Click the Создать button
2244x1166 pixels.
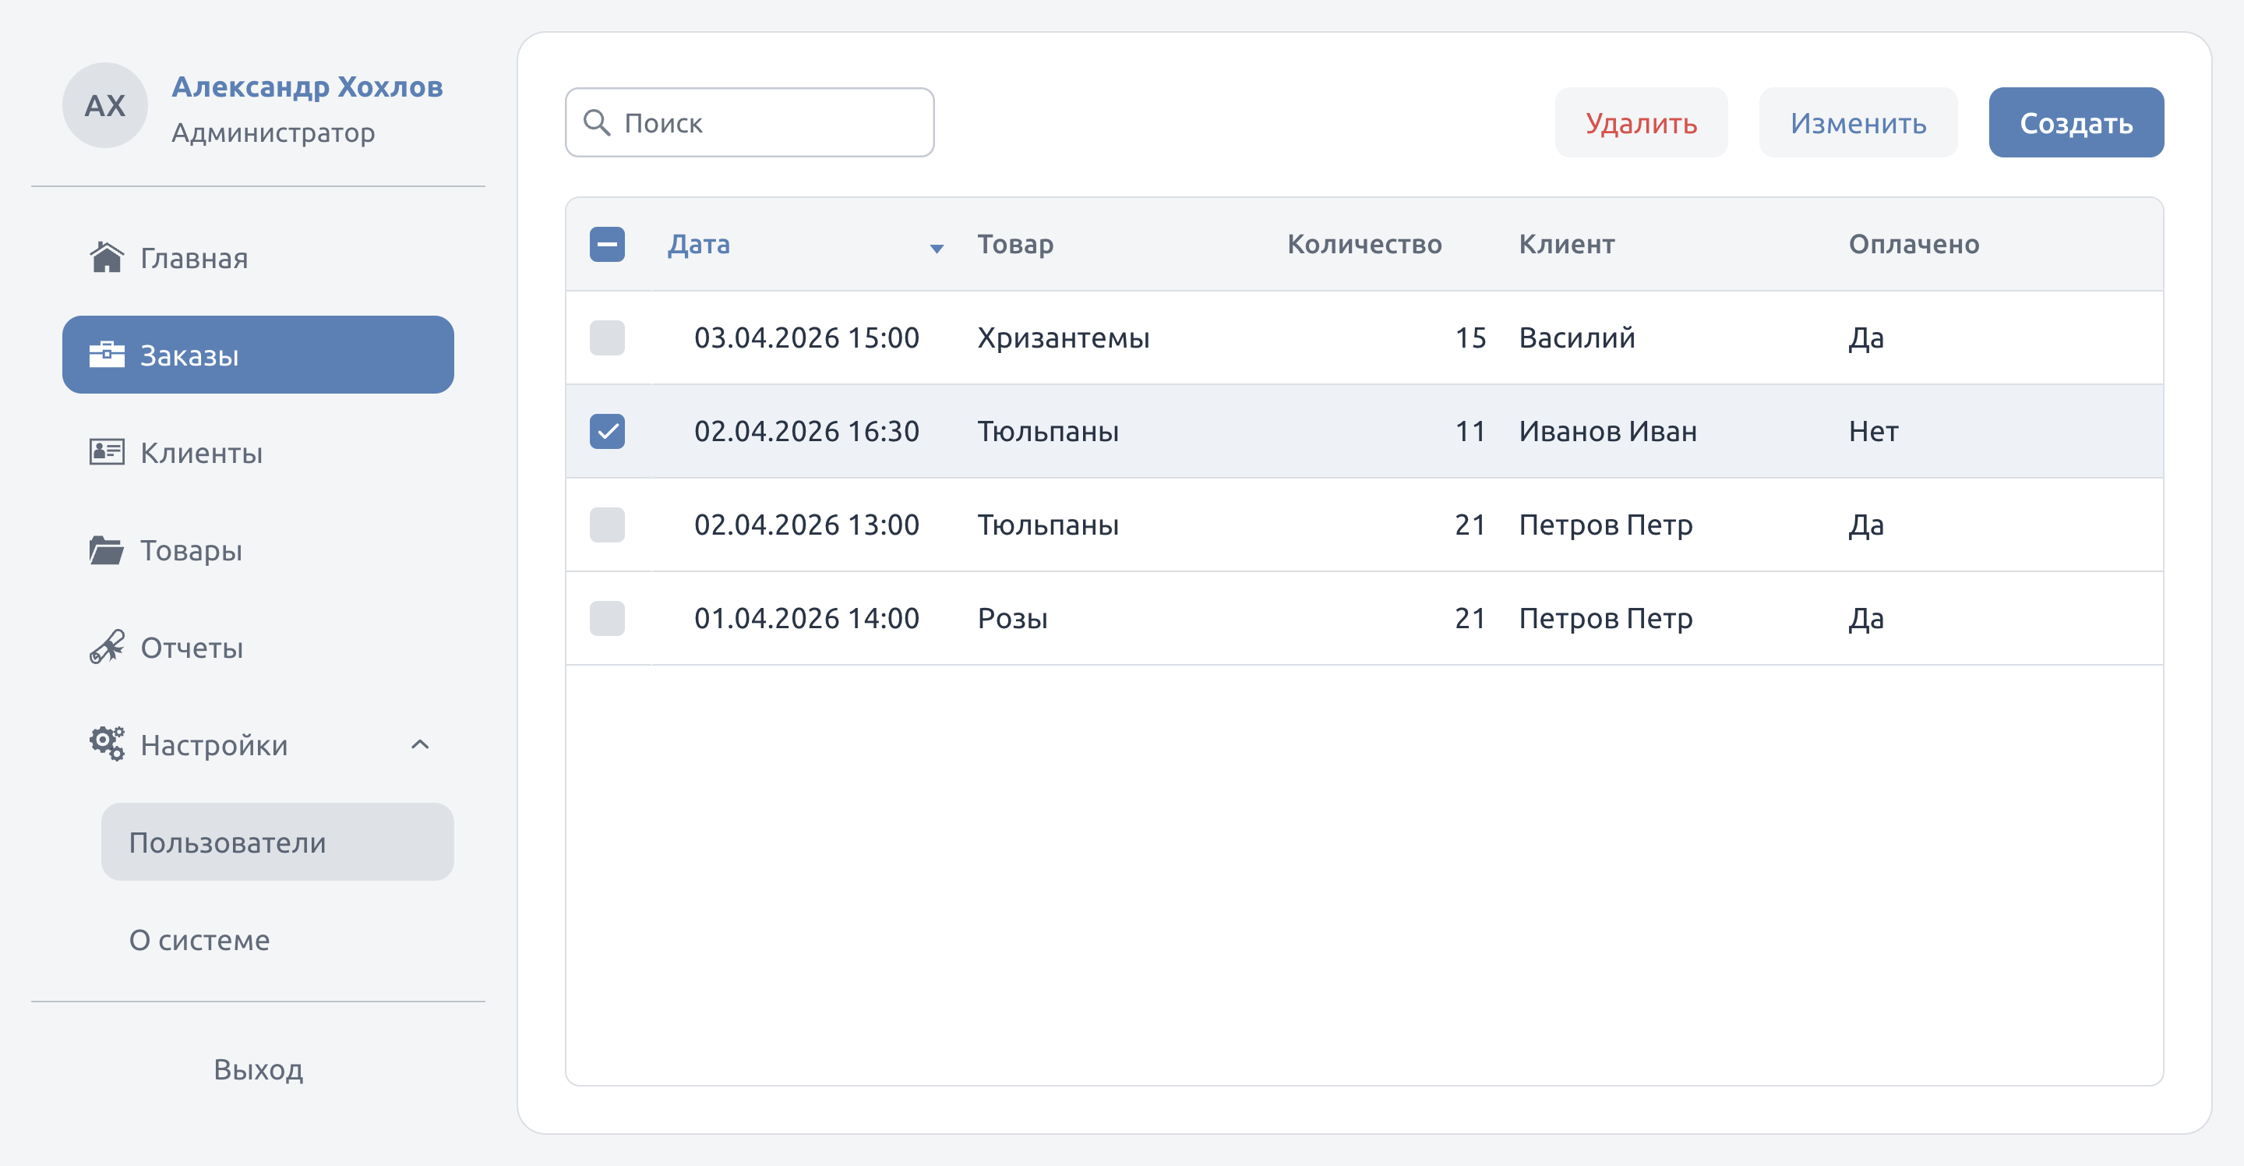point(2076,122)
